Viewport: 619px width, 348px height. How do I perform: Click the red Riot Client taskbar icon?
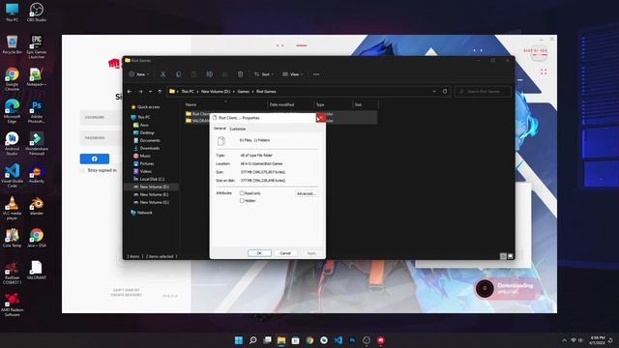380,340
